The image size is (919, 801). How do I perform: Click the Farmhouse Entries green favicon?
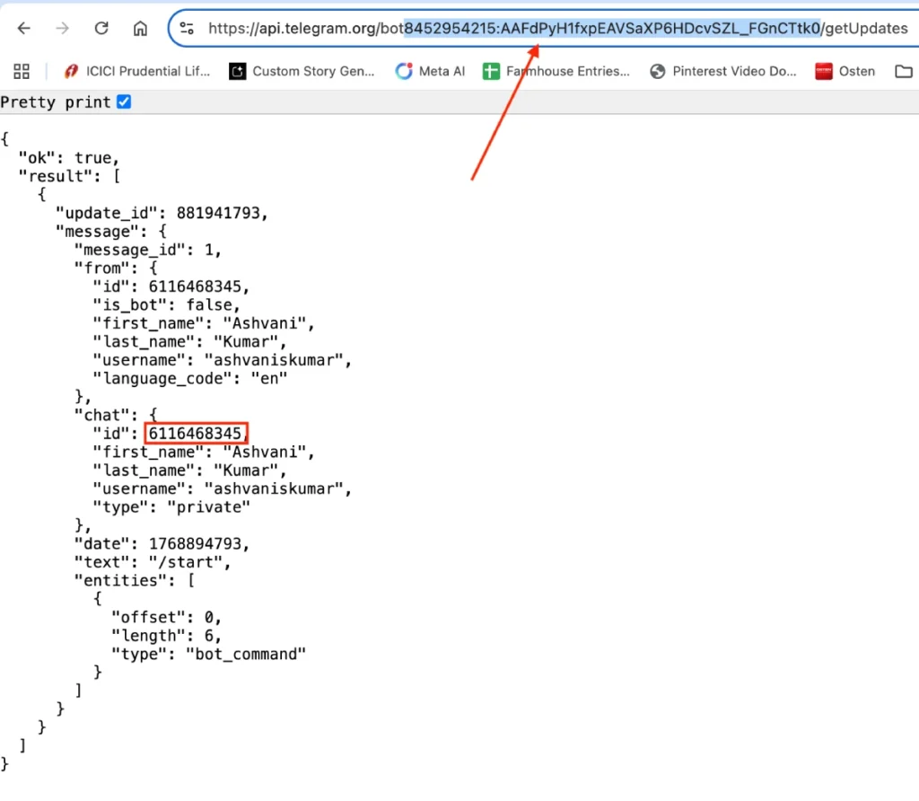coord(491,72)
